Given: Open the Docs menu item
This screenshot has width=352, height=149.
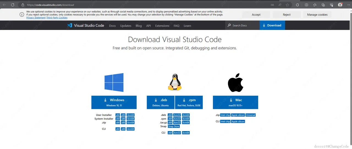Looking at the screenshot, I should click(112, 26).
